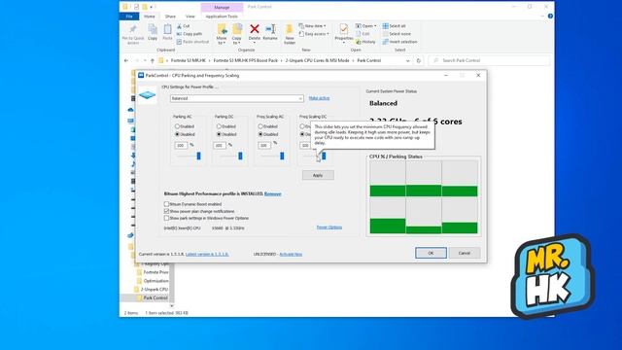Select Parking AC Enabled radio button
Image resolution: width=622 pixels, height=350 pixels.
[x=177, y=126]
